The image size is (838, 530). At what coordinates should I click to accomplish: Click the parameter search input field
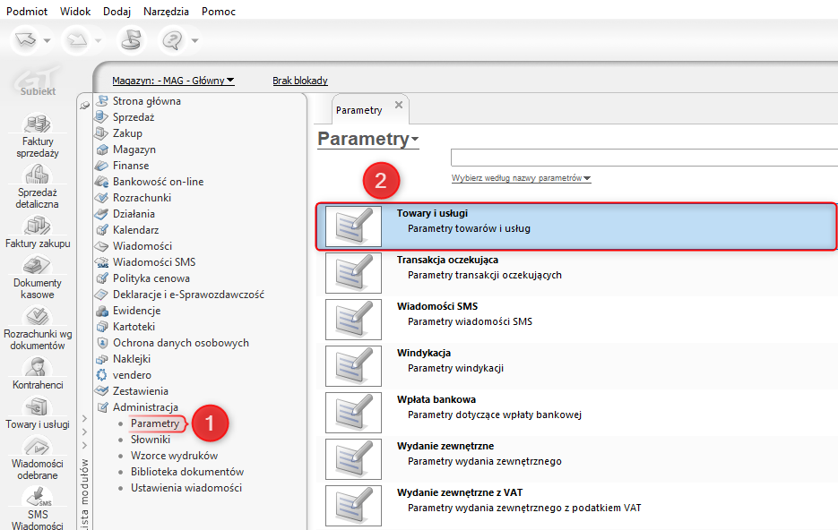[x=644, y=158]
